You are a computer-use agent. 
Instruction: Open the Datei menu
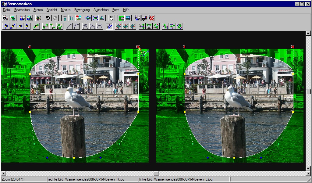point(7,10)
